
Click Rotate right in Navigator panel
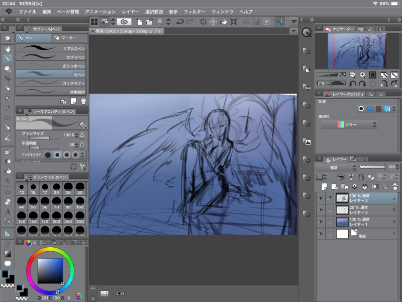tap(362, 84)
